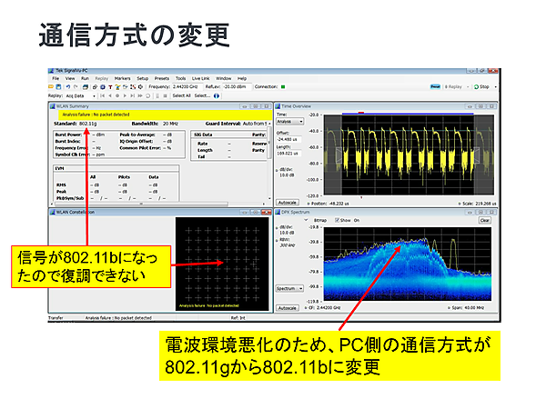Open the Bitmap trace dropdown arrow

click(306, 220)
